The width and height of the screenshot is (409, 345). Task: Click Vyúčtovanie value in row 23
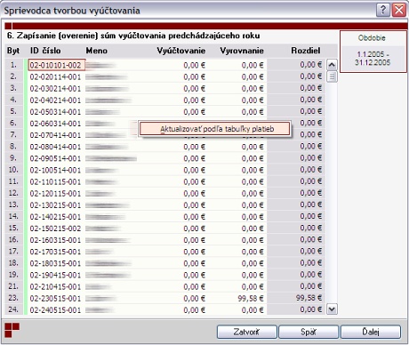click(x=194, y=299)
